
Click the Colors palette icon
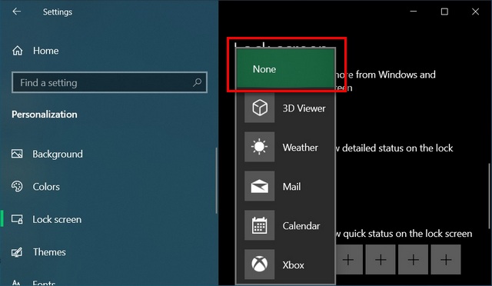(x=17, y=186)
